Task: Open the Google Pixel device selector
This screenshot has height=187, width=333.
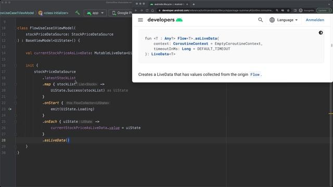Action: [121, 13]
